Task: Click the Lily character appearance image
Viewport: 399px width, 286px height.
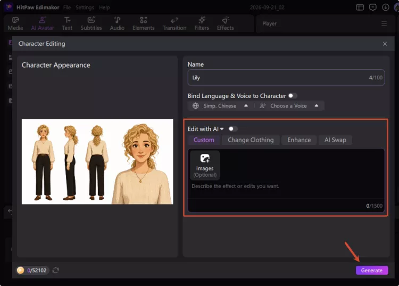Action: tap(97, 161)
